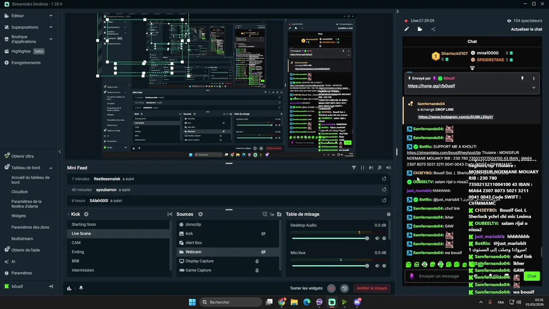Collapse the Tableau de bord section
The width and height of the screenshot is (549, 309).
tap(51, 168)
